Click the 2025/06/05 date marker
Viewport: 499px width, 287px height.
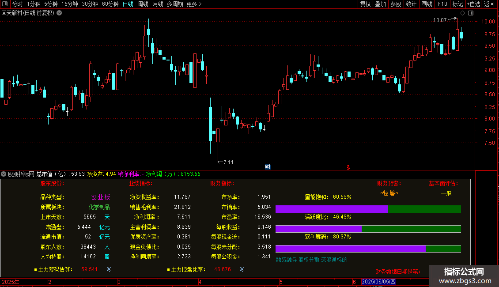tap(379, 282)
